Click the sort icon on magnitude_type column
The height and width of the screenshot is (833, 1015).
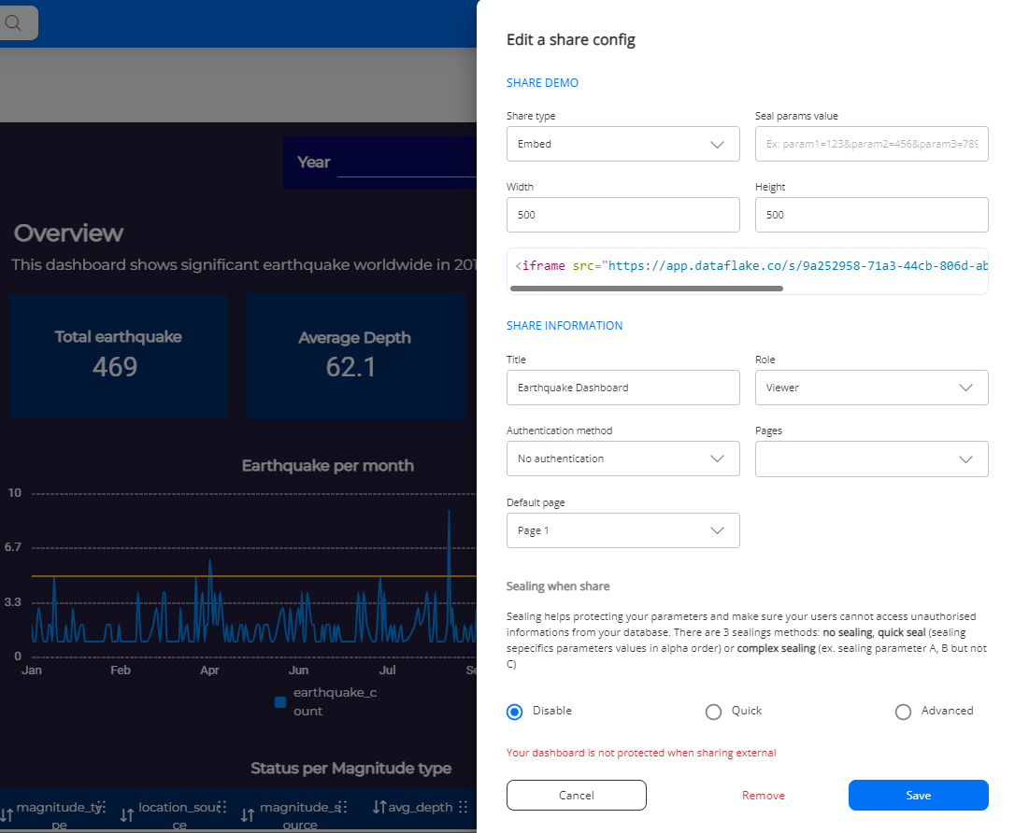click(8, 813)
